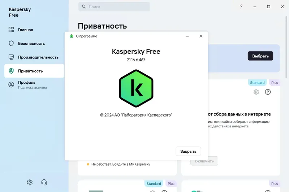Click the main window vertical scrollbar
Viewport: 289px width, 192px height.
(x=286, y=47)
